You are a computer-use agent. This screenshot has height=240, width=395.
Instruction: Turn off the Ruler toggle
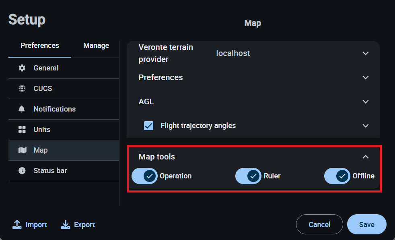tap(248, 176)
